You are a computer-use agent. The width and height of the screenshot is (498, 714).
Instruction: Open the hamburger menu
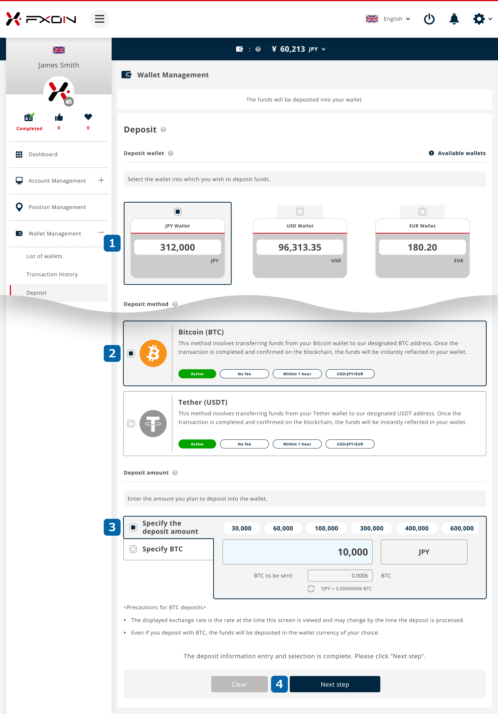click(x=99, y=19)
